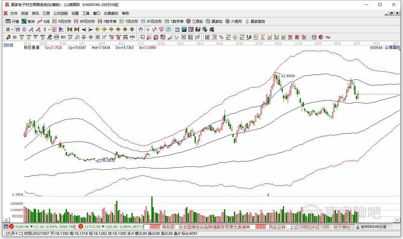Click the Bt=12.0858 indicator value
This screenshot has height=239, width=403.
click(x=148, y=47)
